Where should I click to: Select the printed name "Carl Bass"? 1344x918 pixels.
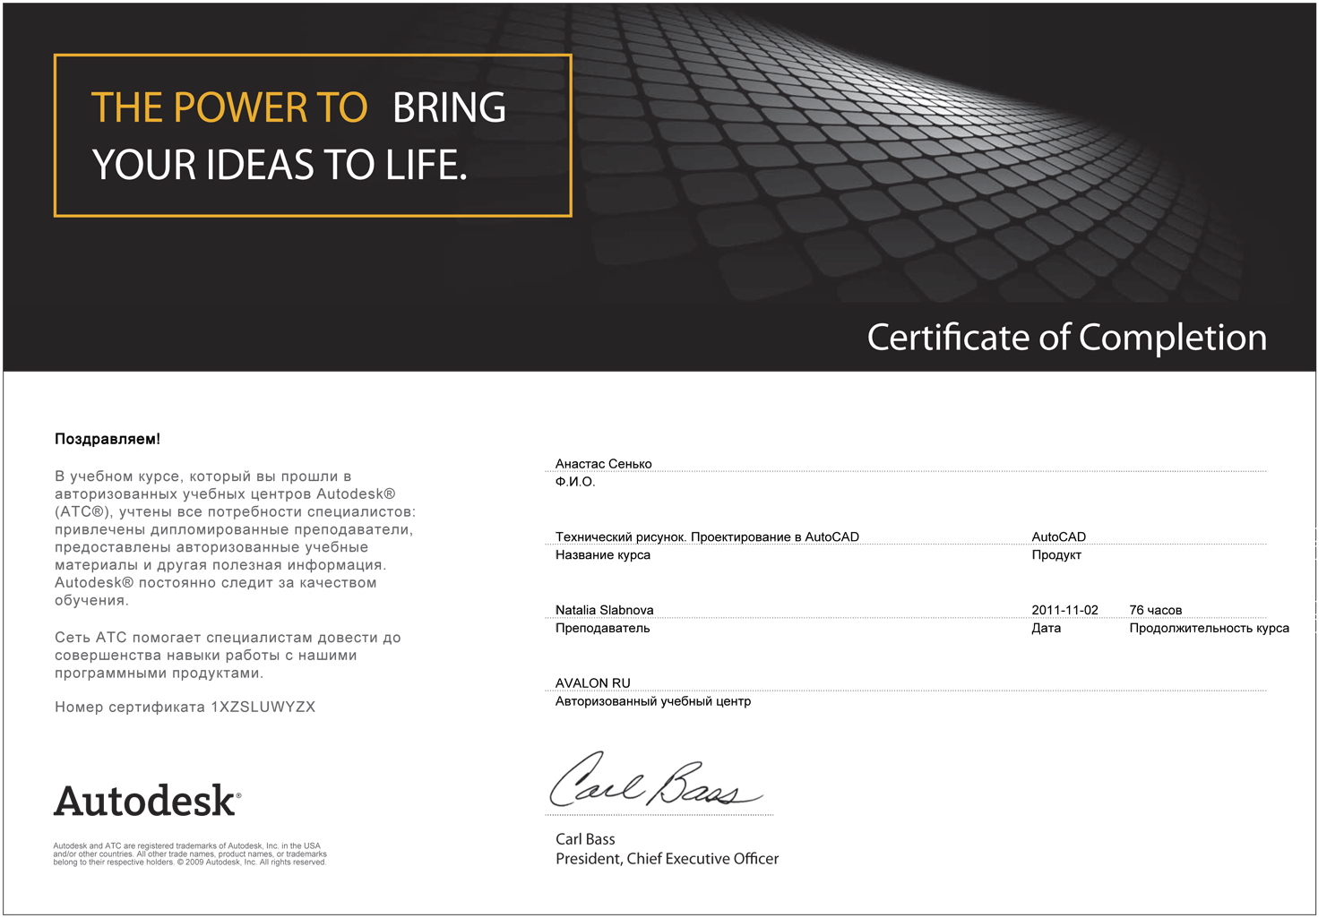(x=585, y=839)
